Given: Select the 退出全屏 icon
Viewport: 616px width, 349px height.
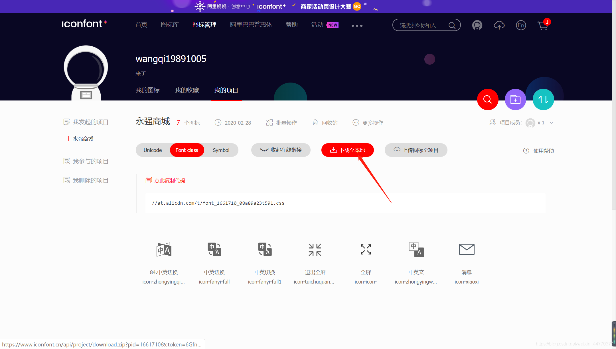Looking at the screenshot, I should pyautogui.click(x=315, y=250).
